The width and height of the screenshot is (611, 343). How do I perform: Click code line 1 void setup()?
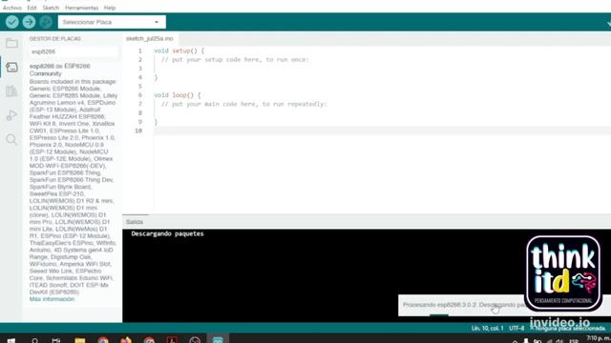(x=179, y=50)
